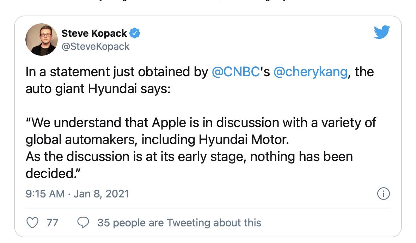The width and height of the screenshot is (416, 243).
Task: Open "35 people are Tweeting about this"
Action: point(179,223)
